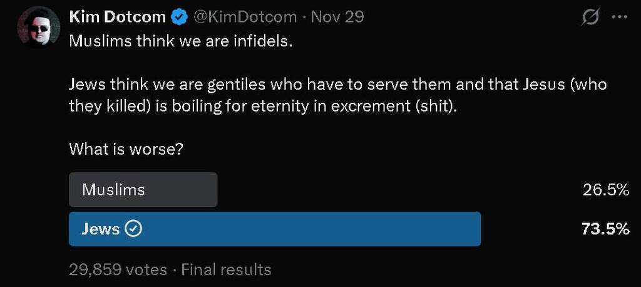Click the checkmark icon on the selected poll option
This screenshot has width=641, height=287.
tap(134, 229)
